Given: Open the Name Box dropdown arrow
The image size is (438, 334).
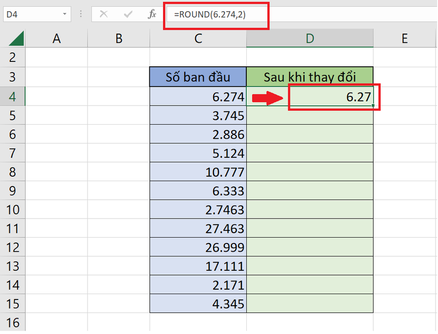Looking at the screenshot, I should pos(65,14).
